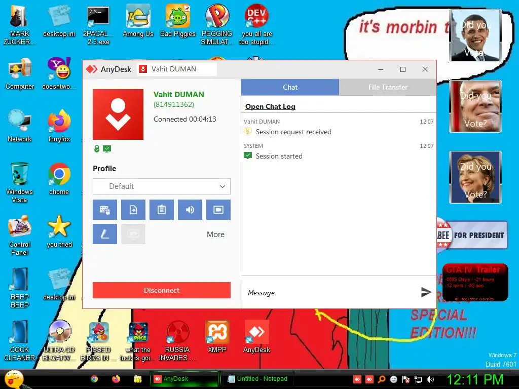Click the Action Center flag tray icon
This screenshot has height=389, width=519.
[406, 379]
